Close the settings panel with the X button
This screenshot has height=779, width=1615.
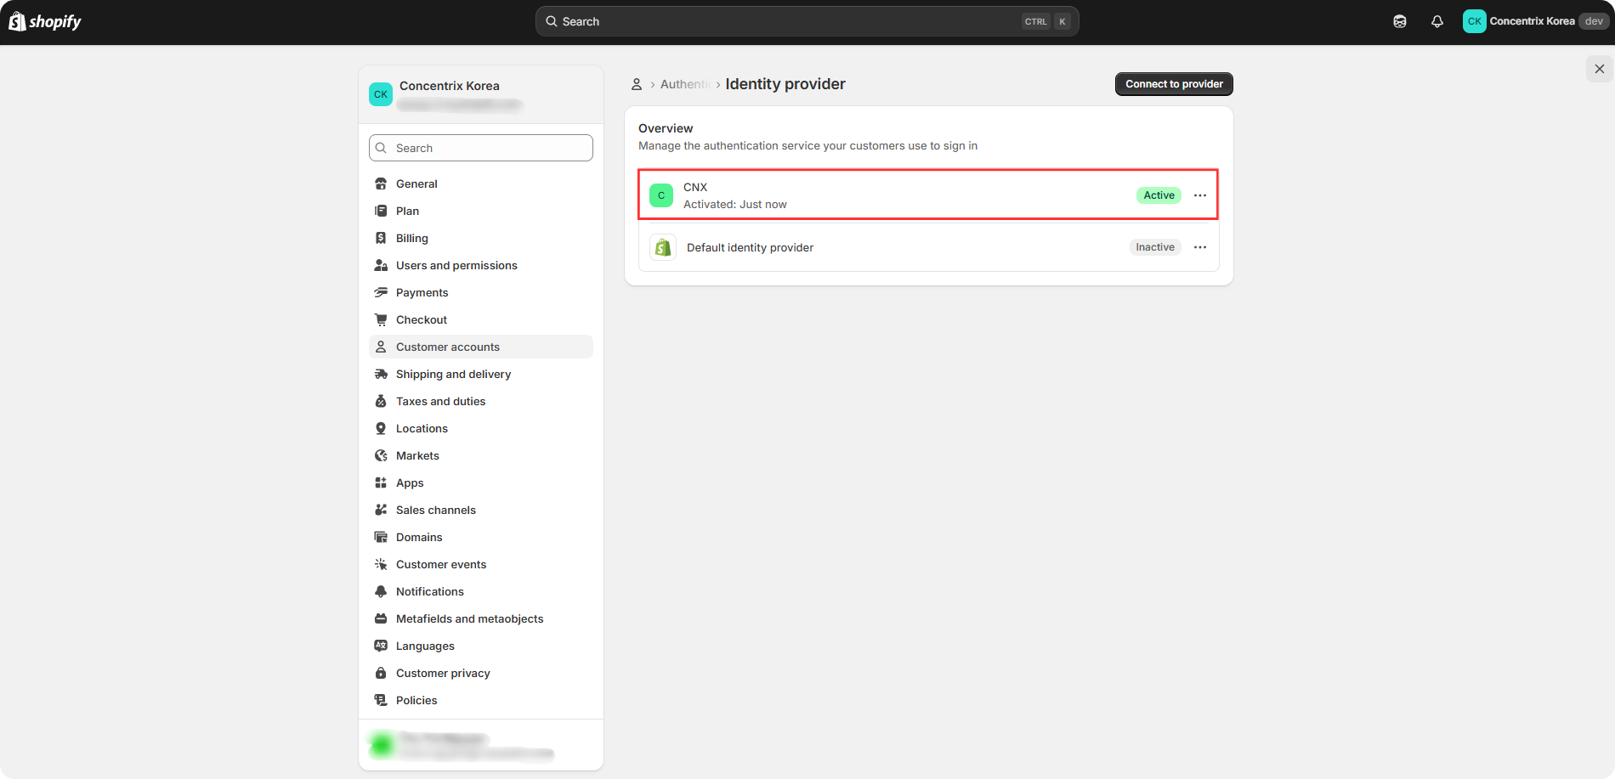[1600, 69]
